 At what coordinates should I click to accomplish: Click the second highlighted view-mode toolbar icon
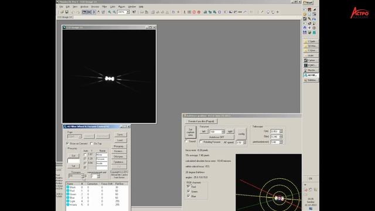pos(89,12)
